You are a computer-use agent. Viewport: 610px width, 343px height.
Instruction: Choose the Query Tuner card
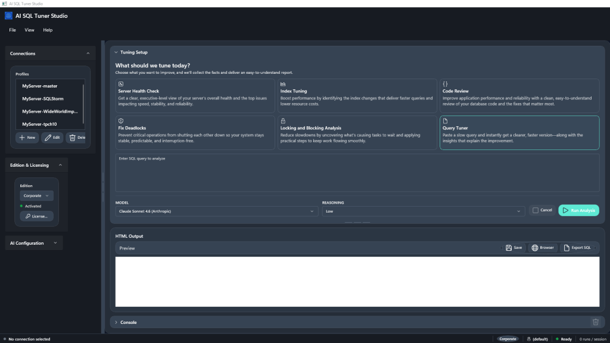tap(519, 133)
